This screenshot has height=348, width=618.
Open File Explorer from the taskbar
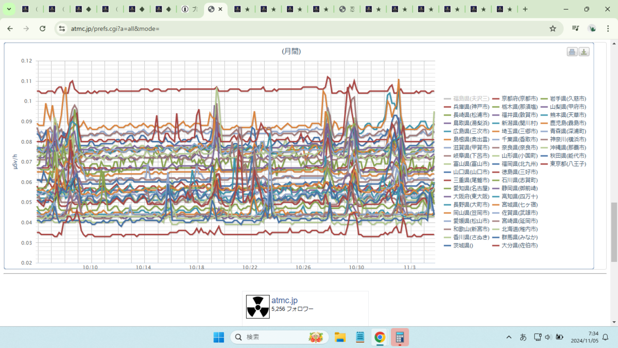coord(340,337)
